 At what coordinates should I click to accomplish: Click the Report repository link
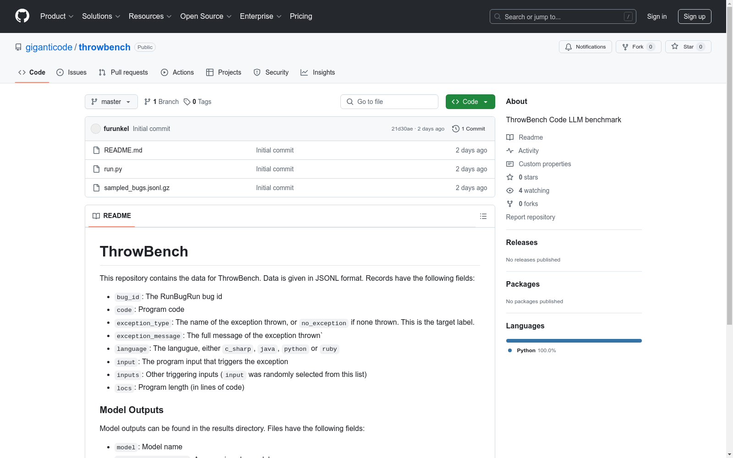pos(531,217)
